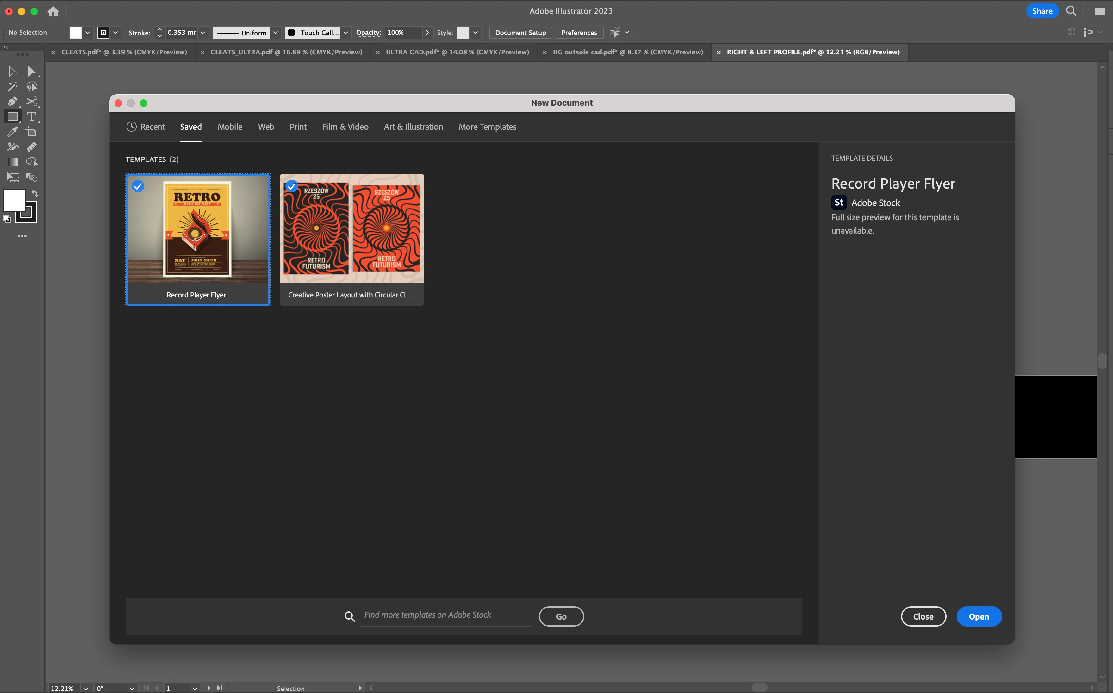Activate the Puppet Warp tool

pos(12,147)
